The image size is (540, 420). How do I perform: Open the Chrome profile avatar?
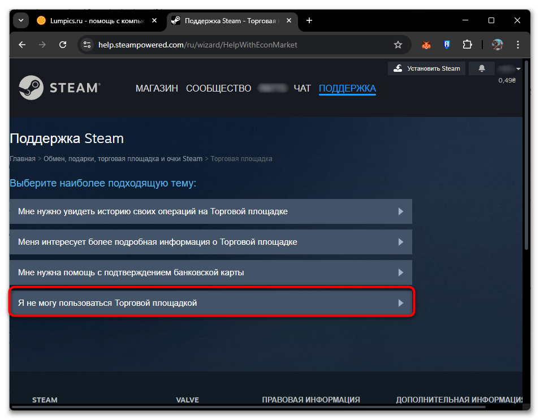(x=497, y=45)
